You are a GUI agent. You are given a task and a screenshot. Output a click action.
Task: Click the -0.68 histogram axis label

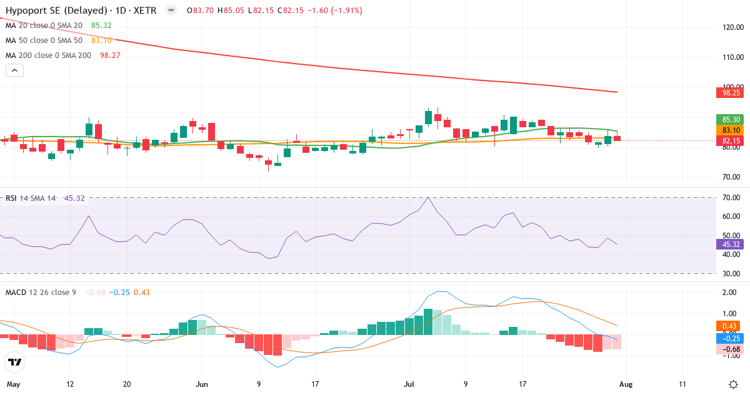tap(731, 349)
